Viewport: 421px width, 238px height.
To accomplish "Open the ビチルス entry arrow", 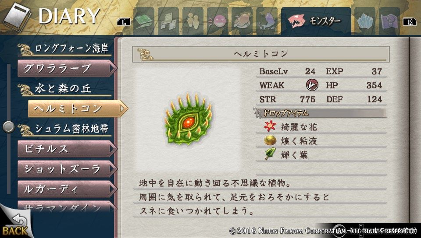I will [x=112, y=149].
